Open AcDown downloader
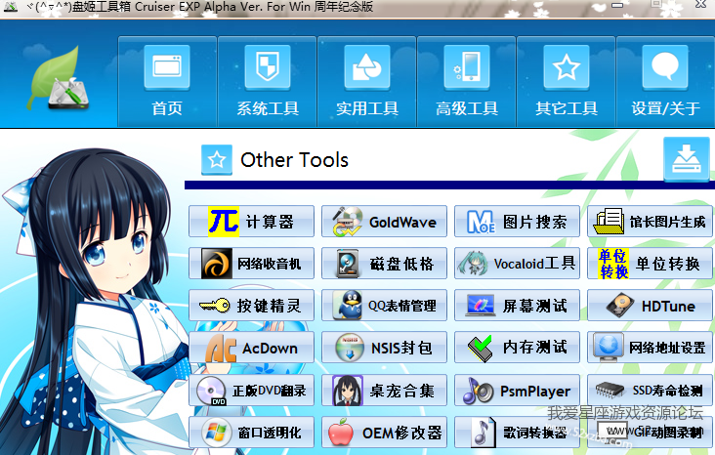 (252, 348)
